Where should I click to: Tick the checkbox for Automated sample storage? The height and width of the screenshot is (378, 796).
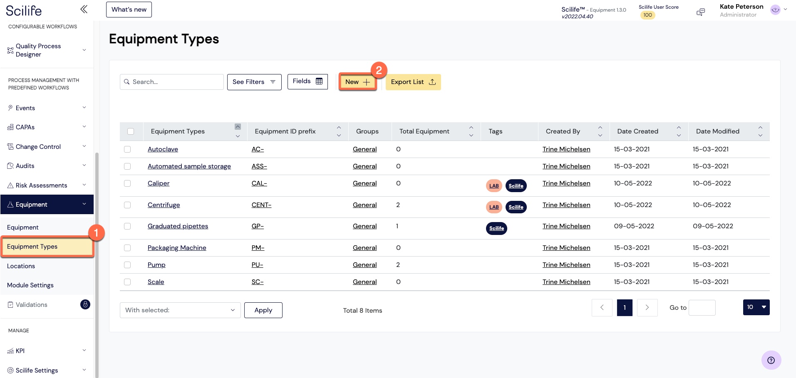127,166
